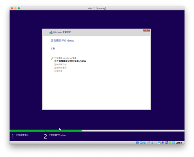Click the Left ⌘ host key label
194x157 pixels.
click(179, 143)
